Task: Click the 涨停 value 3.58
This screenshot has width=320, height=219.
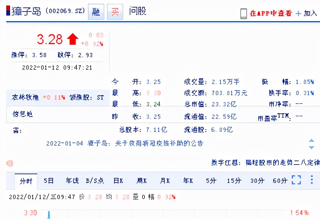Action: (x=39, y=55)
